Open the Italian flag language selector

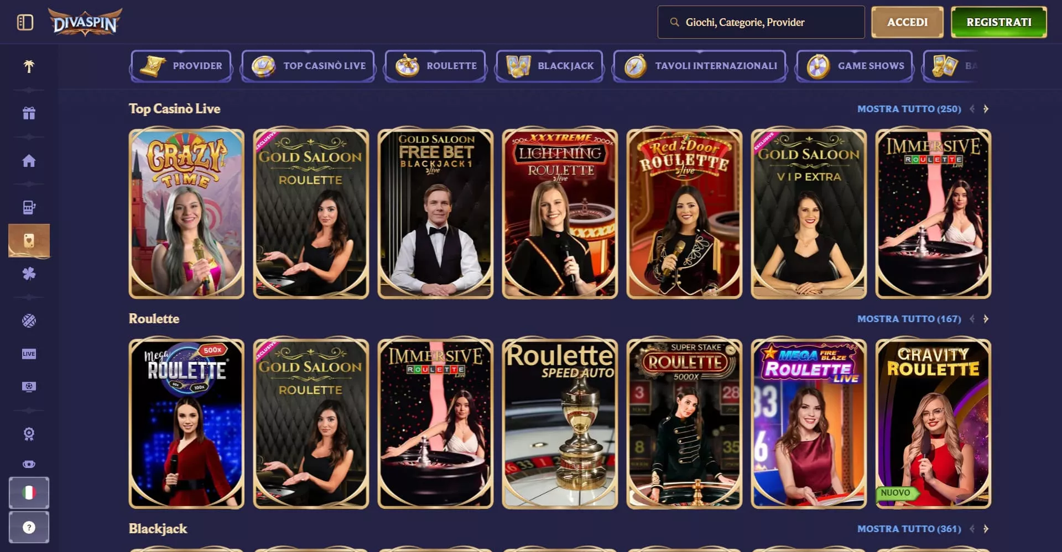pyautogui.click(x=29, y=492)
